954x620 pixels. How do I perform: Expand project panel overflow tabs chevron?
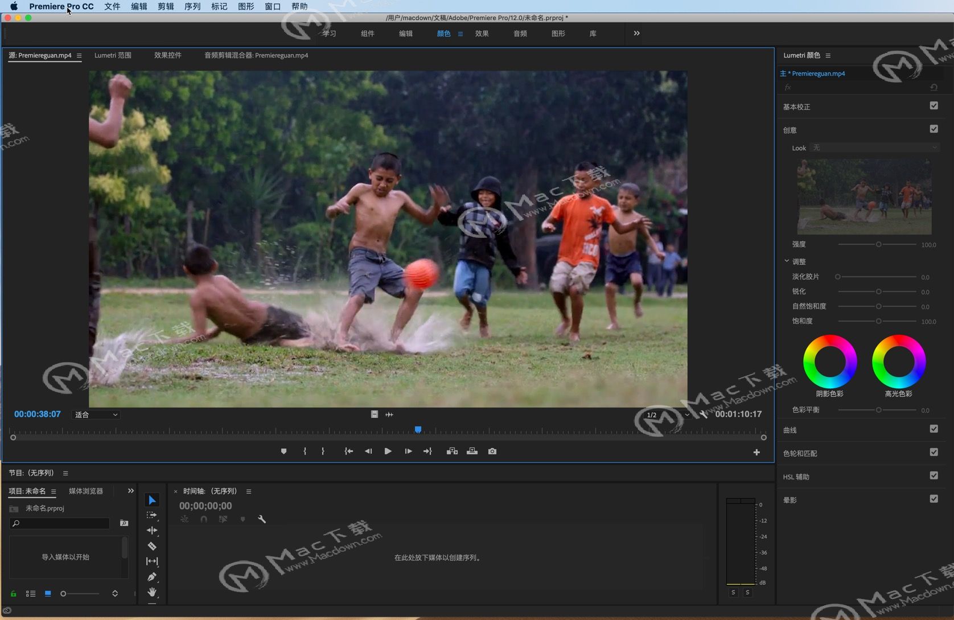click(x=130, y=491)
